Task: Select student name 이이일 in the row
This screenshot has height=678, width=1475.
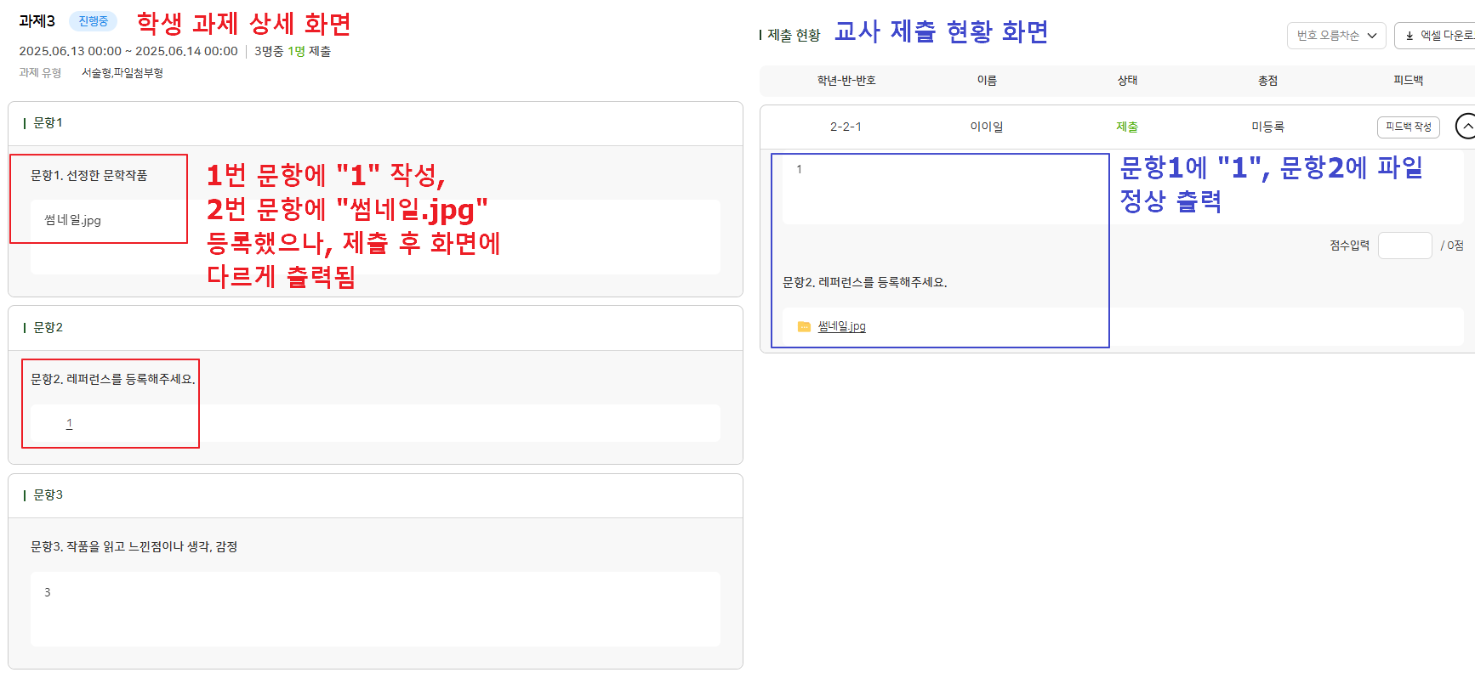Action: coord(987,127)
